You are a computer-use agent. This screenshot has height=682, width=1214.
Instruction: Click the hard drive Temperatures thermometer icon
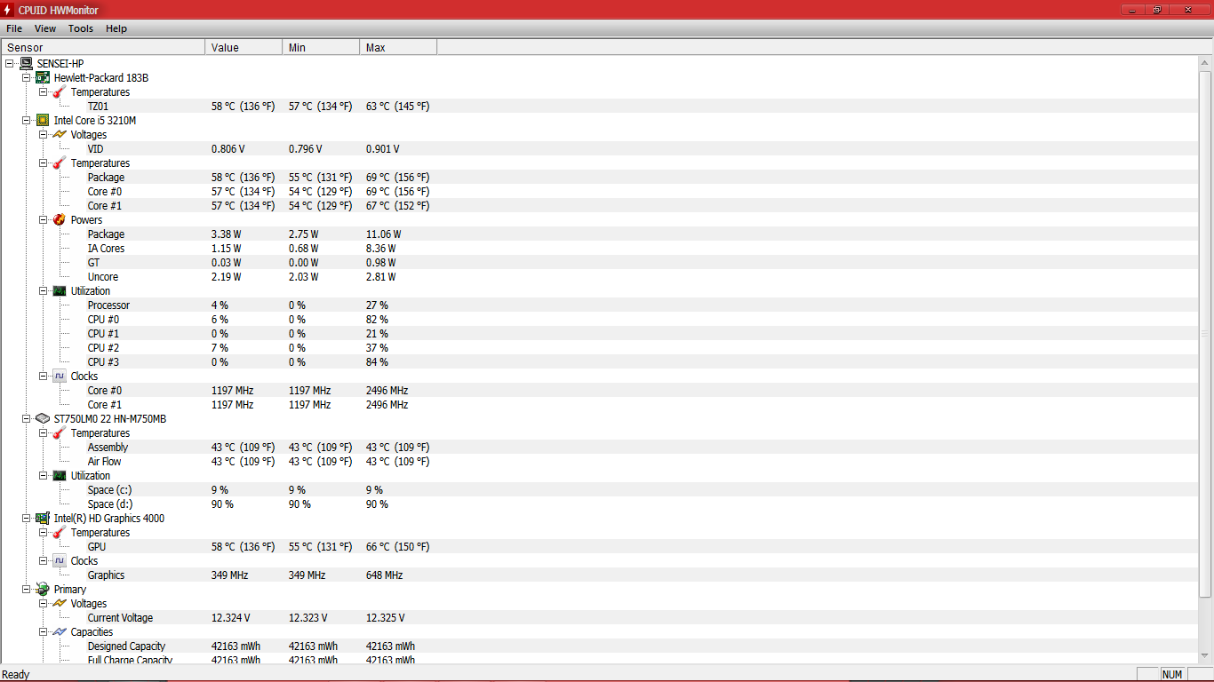60,433
